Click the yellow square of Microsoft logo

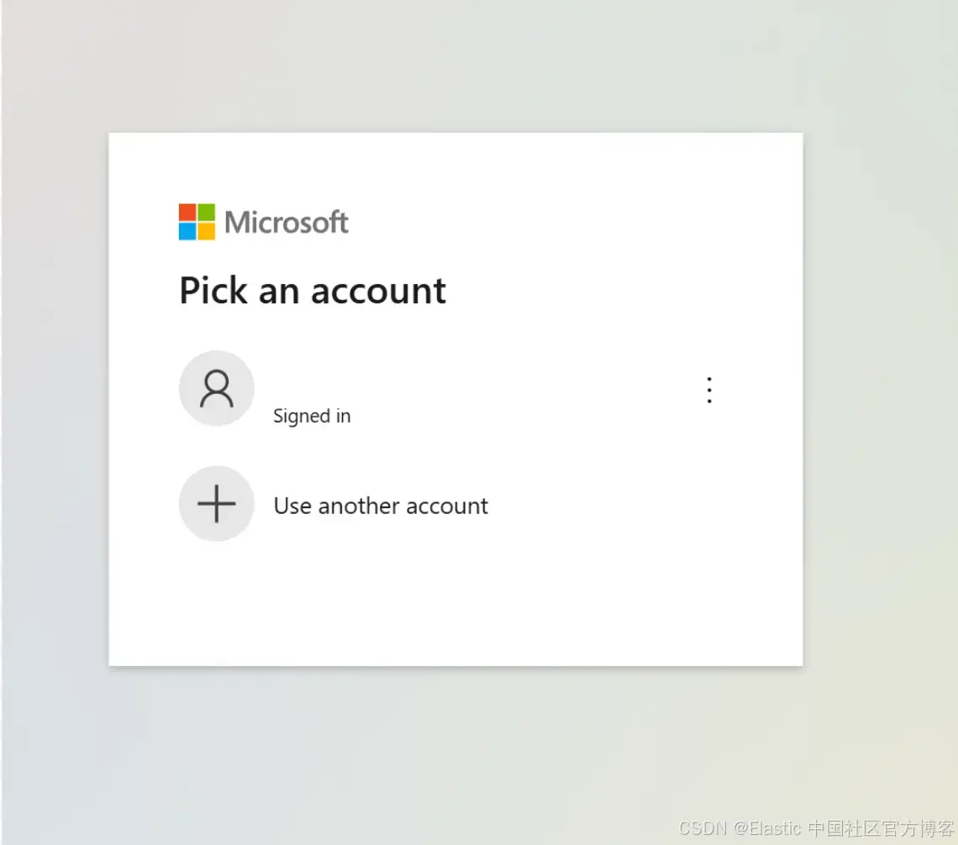coord(207,231)
